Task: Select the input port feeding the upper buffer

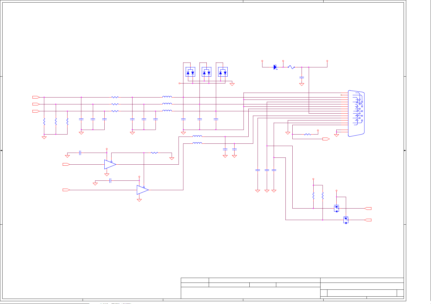Action: tap(66, 164)
